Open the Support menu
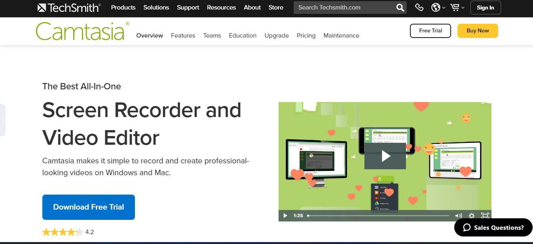 (188, 8)
